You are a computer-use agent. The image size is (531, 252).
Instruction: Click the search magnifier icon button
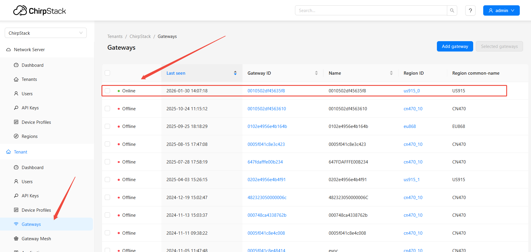click(x=452, y=11)
